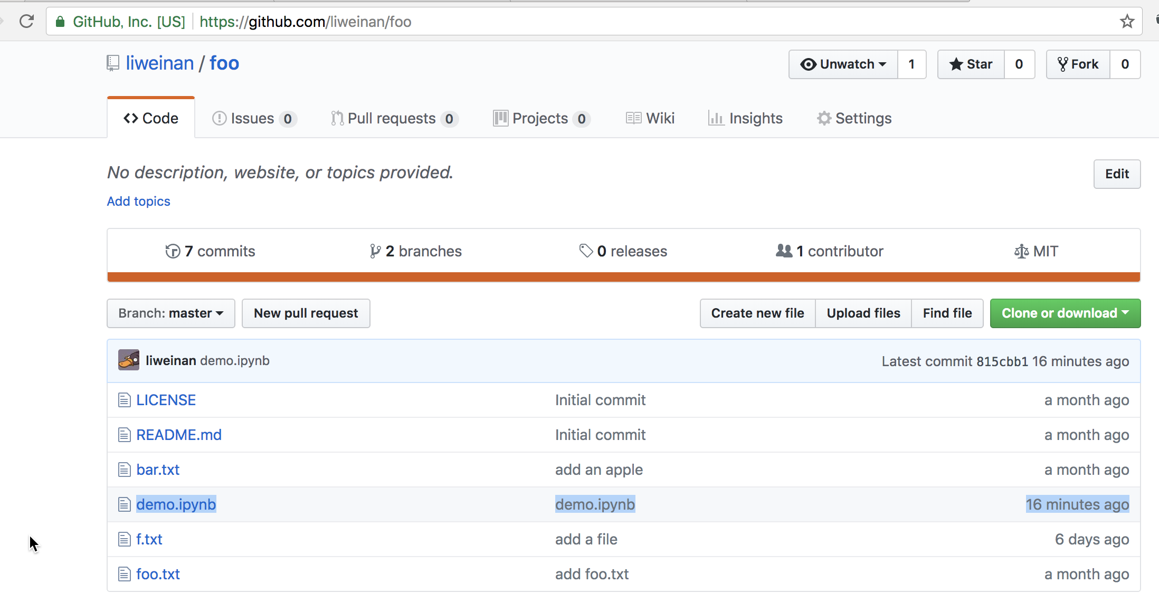Click the browser reload icon
Viewport: 1159px width, 593px height.
point(26,22)
